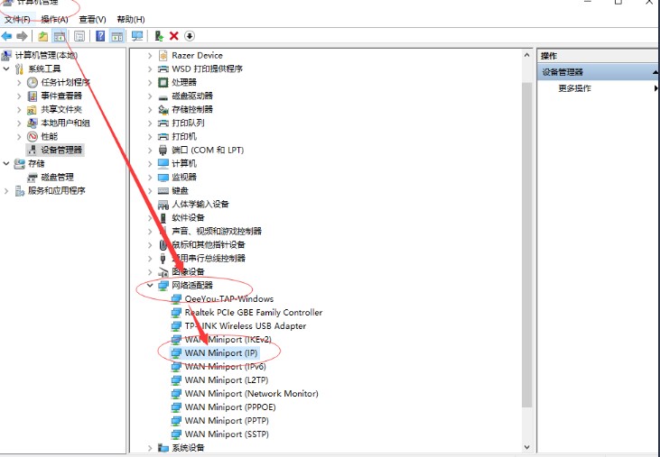Screen dimensions: 660x457
Task: Expand the 端口 (COM 和 LPT) category
Action: (x=151, y=150)
